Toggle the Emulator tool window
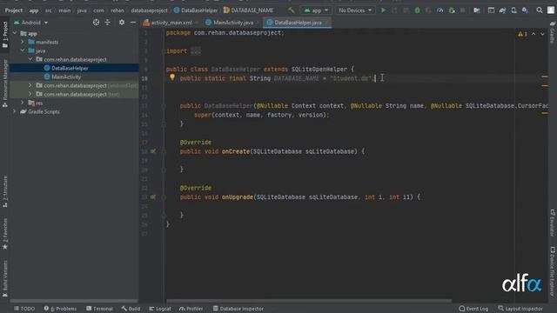 553,223
